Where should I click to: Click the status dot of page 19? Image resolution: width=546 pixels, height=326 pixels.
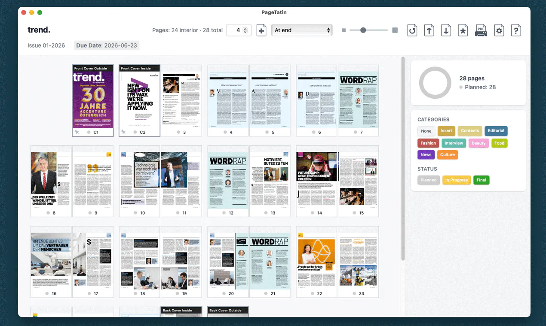(178, 294)
